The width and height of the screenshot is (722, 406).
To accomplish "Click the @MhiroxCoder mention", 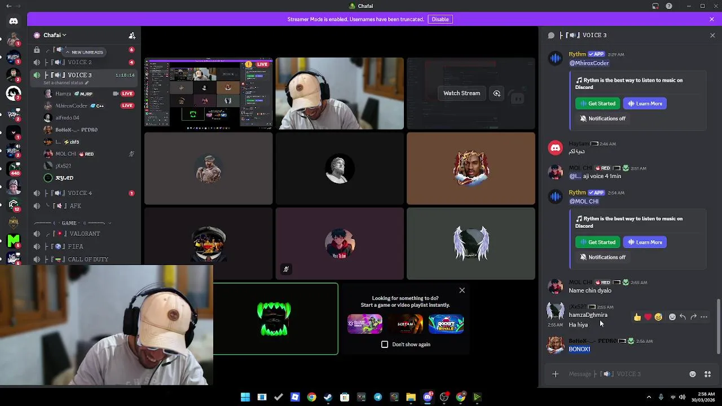I will coord(589,63).
